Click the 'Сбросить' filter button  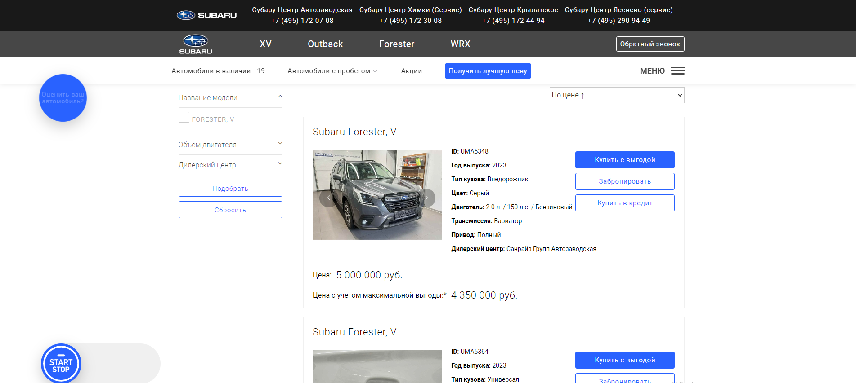pos(230,210)
